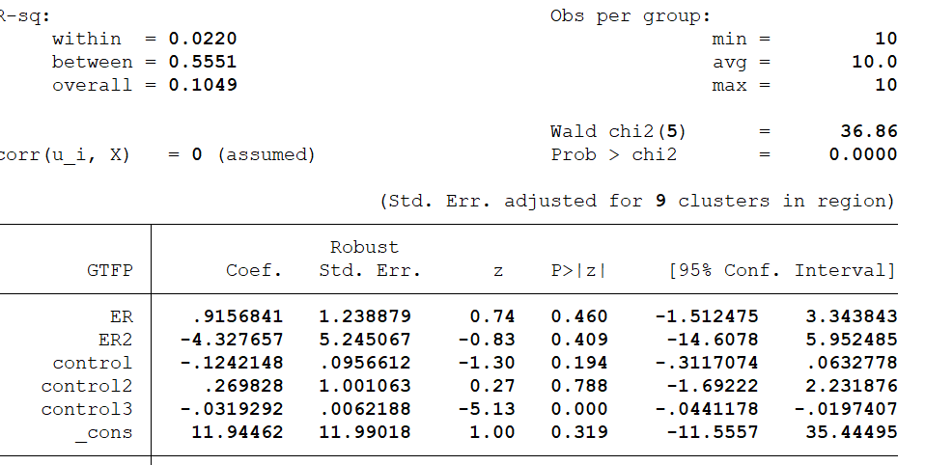Click the between R-sq value 0.5551
This screenshot has height=465, width=925.
[203, 62]
